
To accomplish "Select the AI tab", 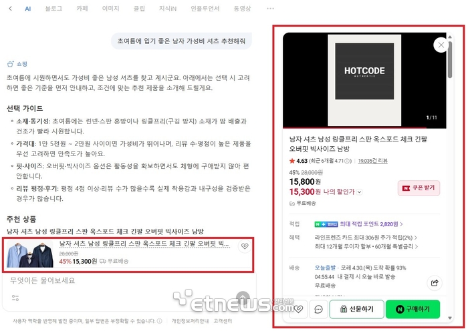I will pos(28,9).
